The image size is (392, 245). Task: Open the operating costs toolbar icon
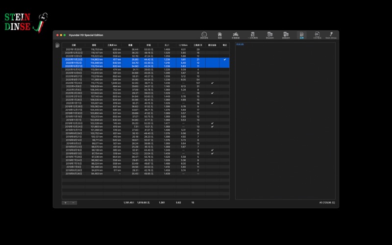click(x=270, y=35)
